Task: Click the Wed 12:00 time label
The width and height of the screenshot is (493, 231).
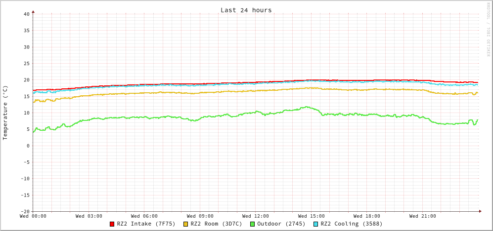Action: [256, 216]
